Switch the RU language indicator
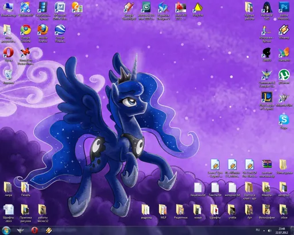 [x=258, y=230]
